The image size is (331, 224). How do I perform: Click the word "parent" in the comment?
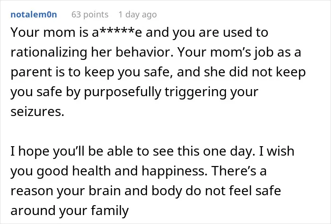[x=32, y=73]
